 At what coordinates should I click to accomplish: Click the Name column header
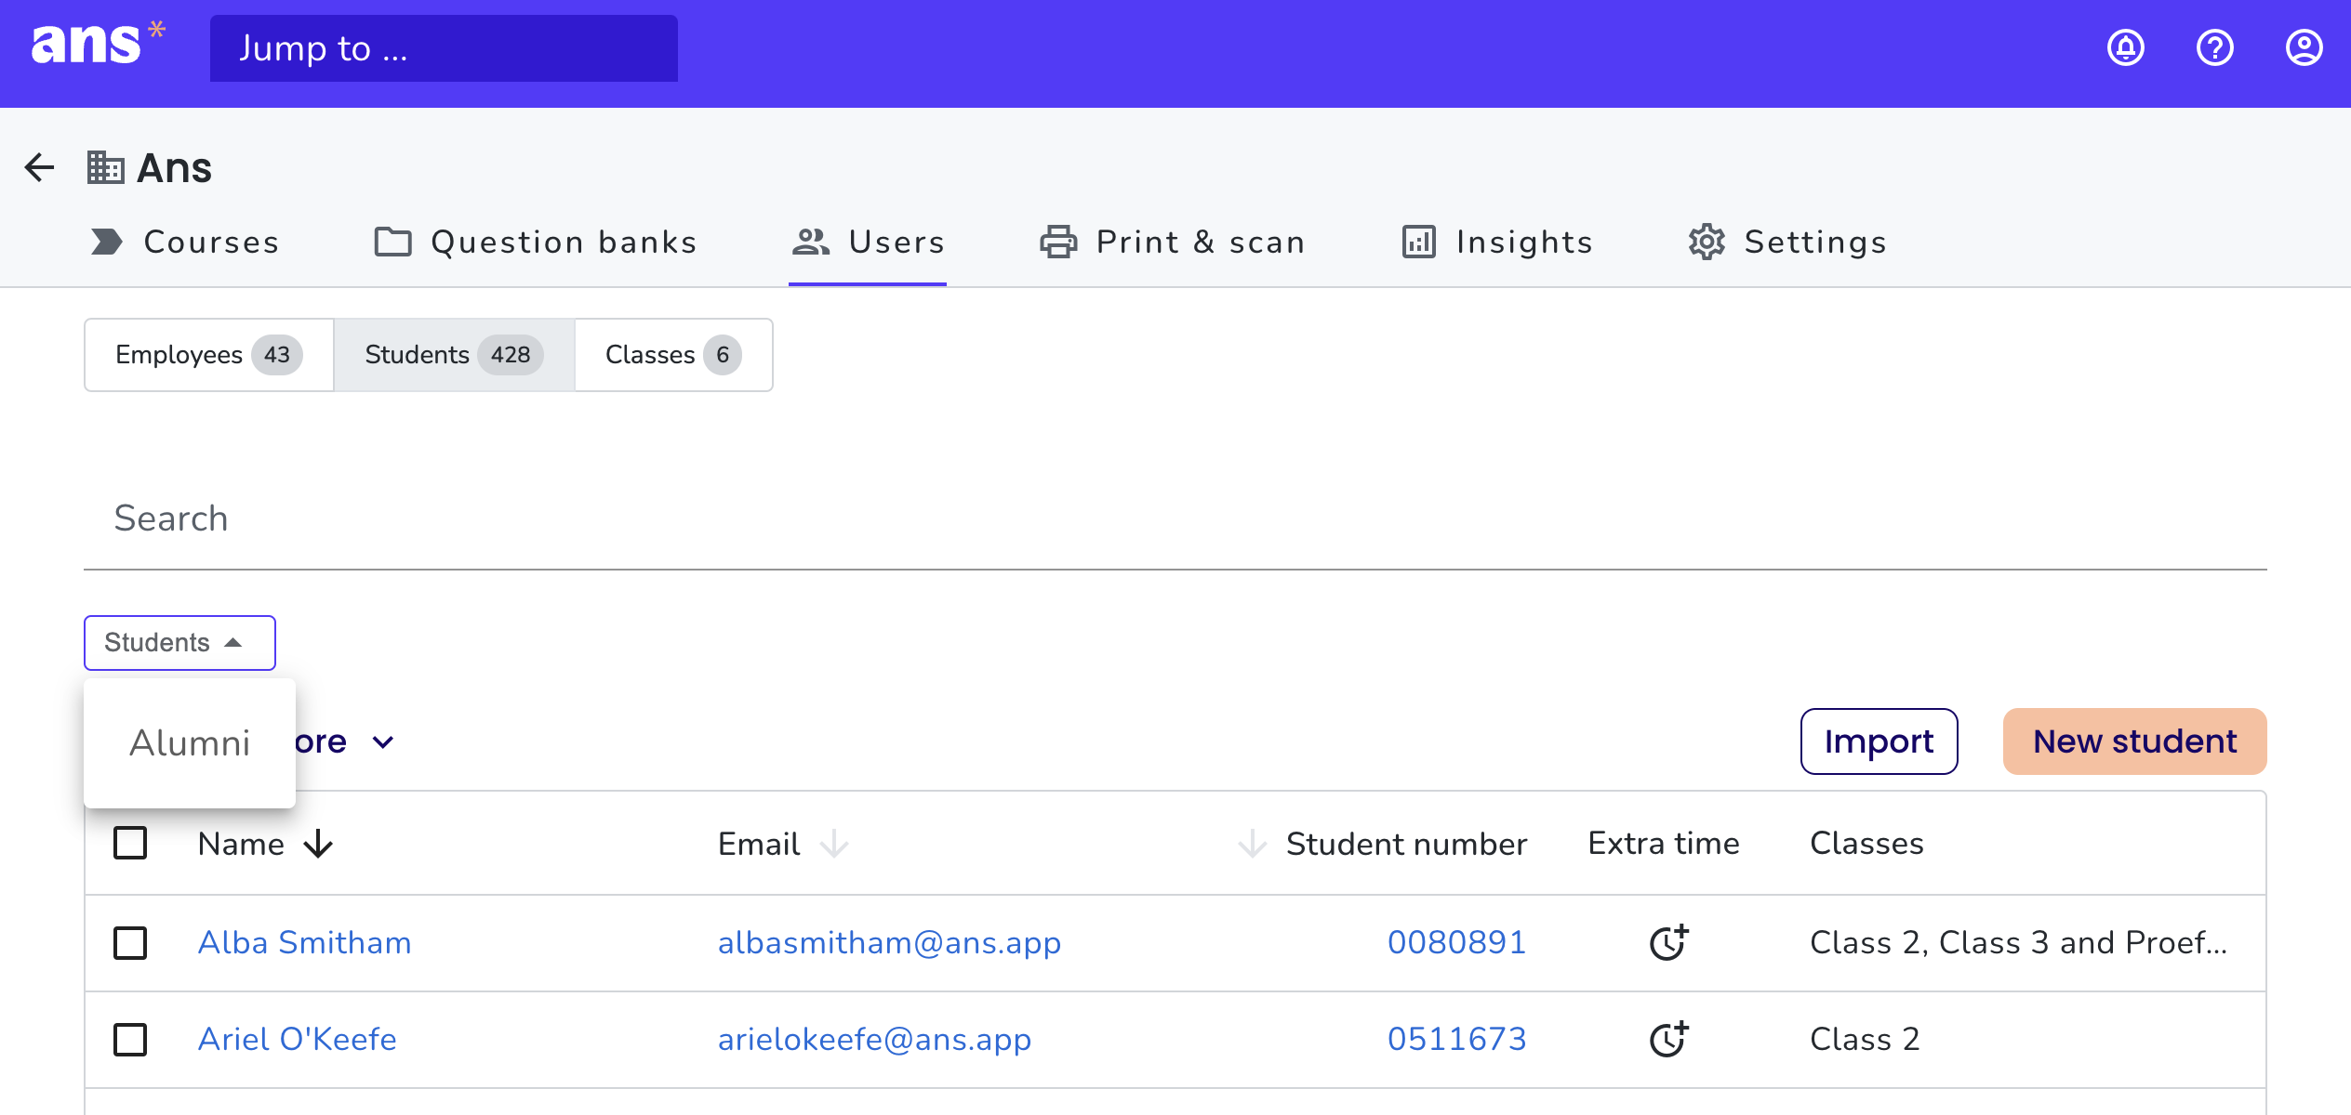[x=241, y=844]
